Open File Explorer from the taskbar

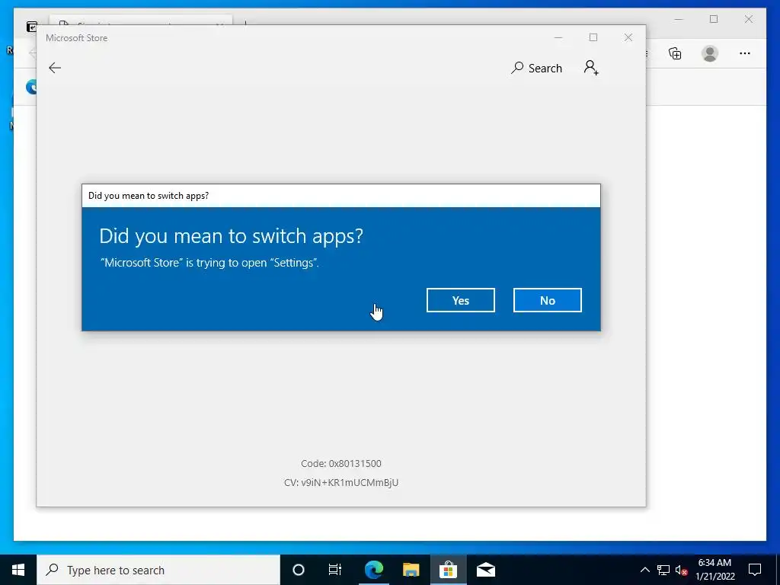tap(411, 570)
